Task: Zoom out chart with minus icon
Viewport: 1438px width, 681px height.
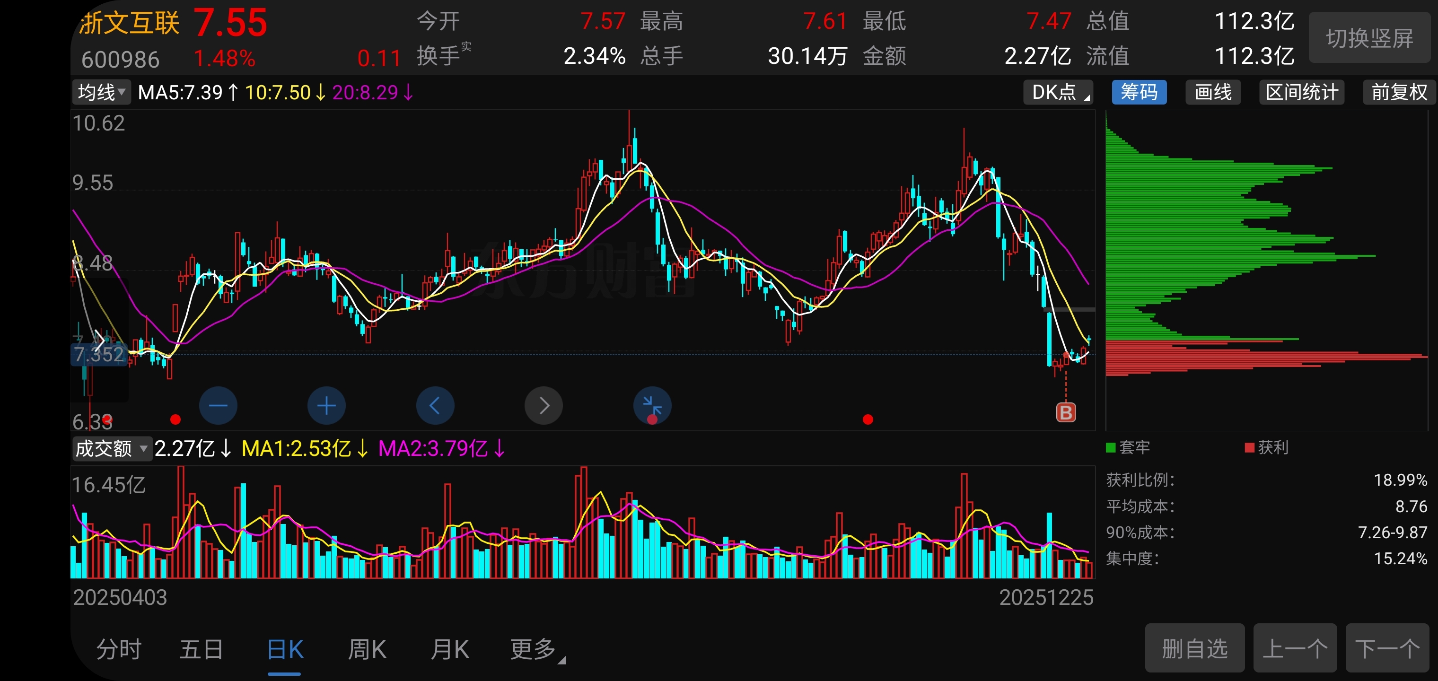Action: coord(218,405)
